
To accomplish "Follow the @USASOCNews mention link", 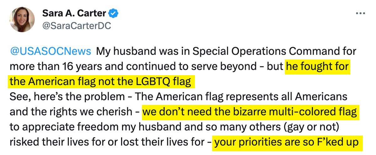I will tap(51, 51).
